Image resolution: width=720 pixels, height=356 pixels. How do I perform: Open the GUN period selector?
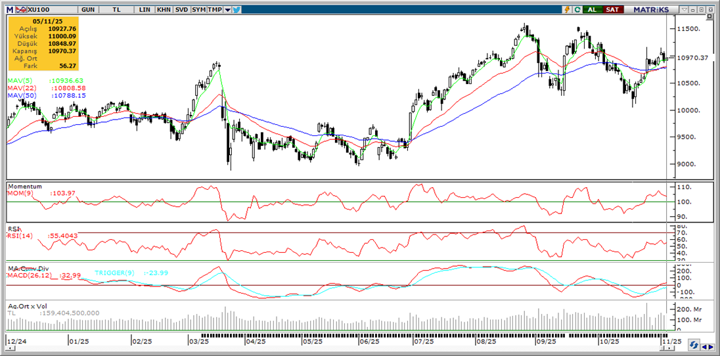click(87, 10)
